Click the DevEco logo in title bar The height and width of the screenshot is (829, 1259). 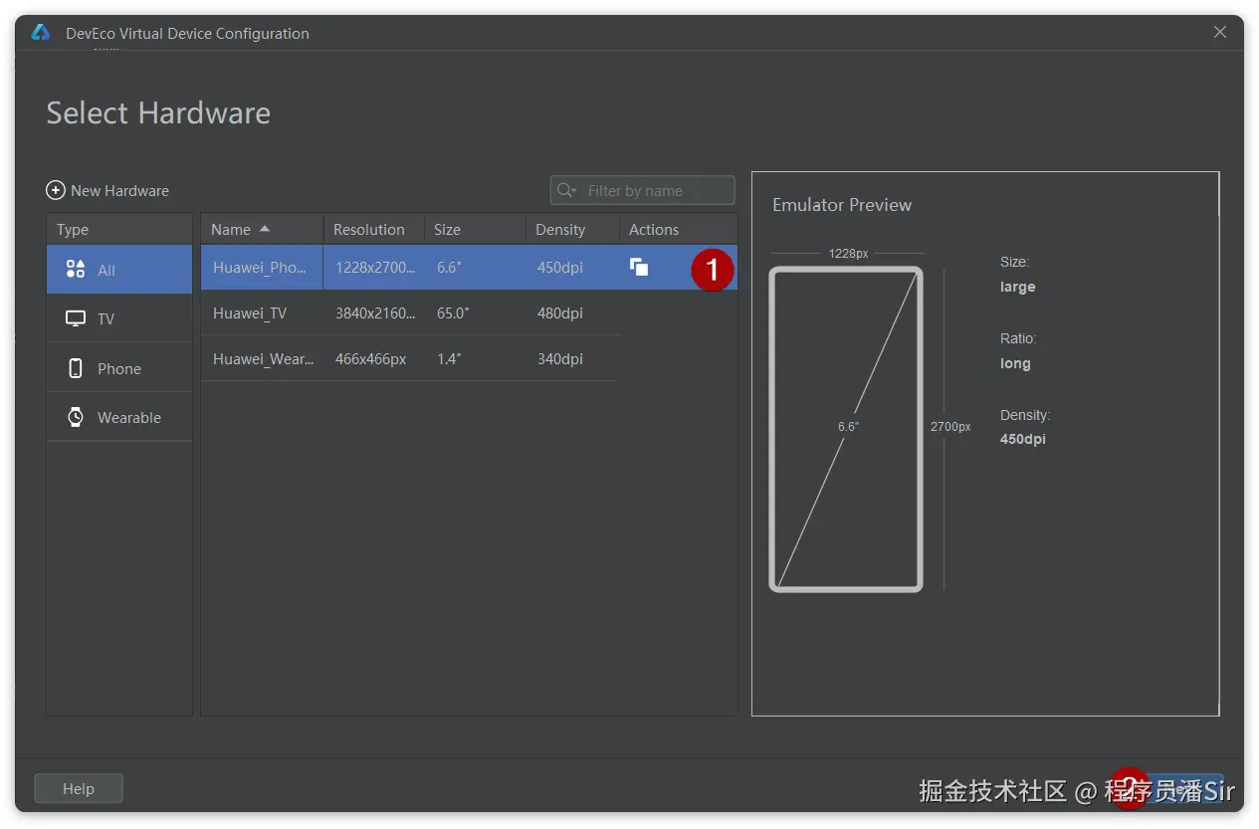(x=41, y=33)
